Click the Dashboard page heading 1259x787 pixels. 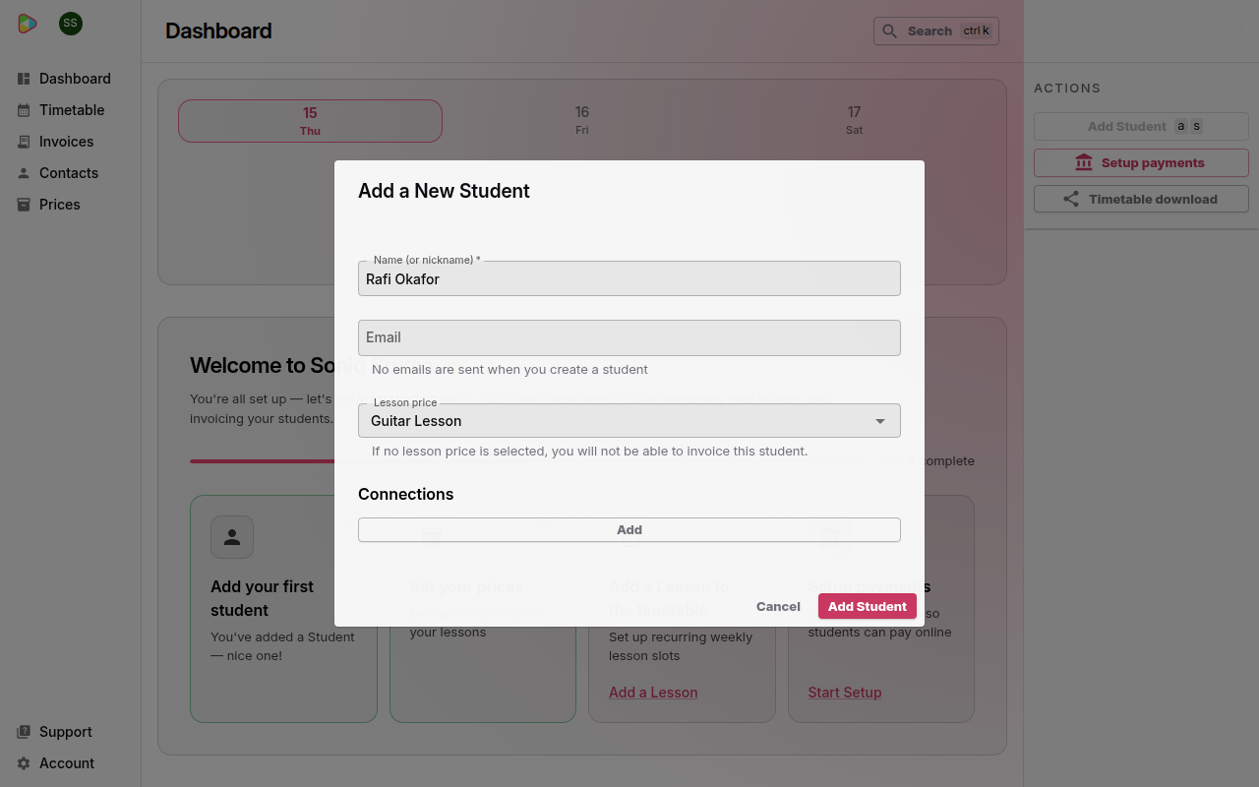click(x=218, y=31)
